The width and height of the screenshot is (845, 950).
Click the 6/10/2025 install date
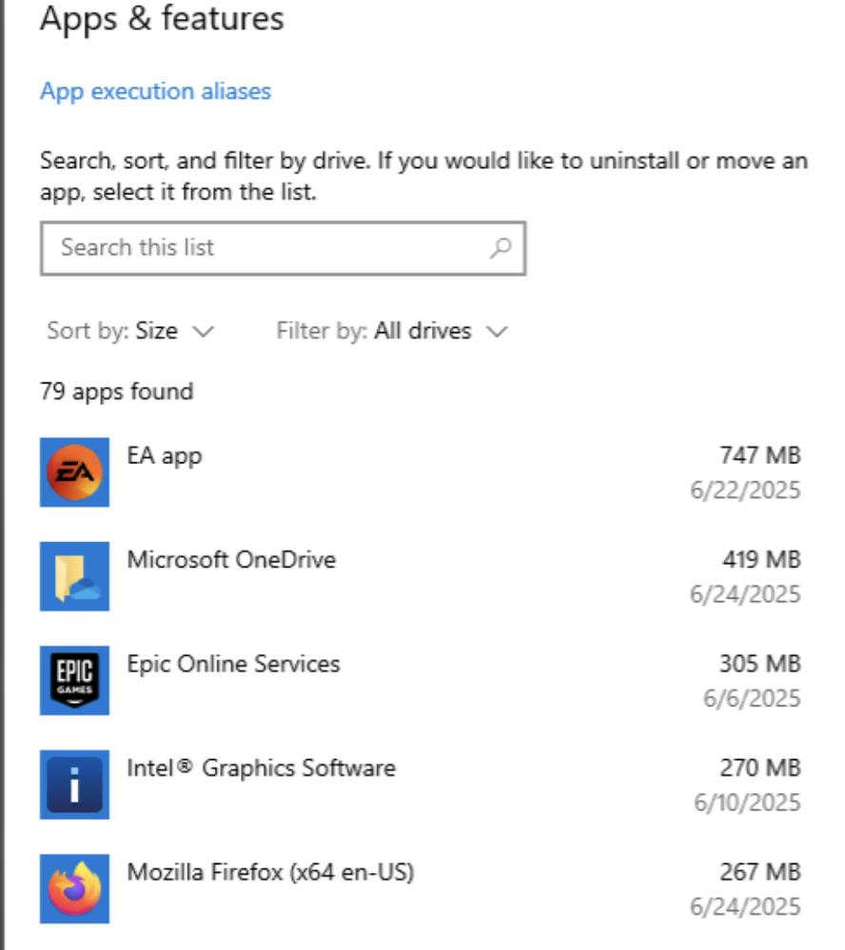point(747,803)
